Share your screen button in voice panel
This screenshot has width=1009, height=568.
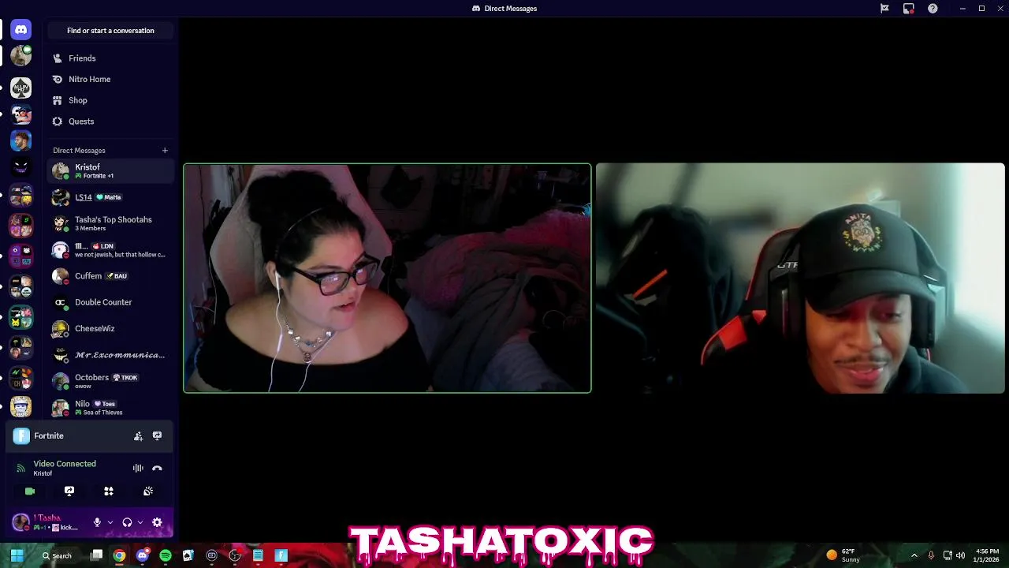click(69, 491)
